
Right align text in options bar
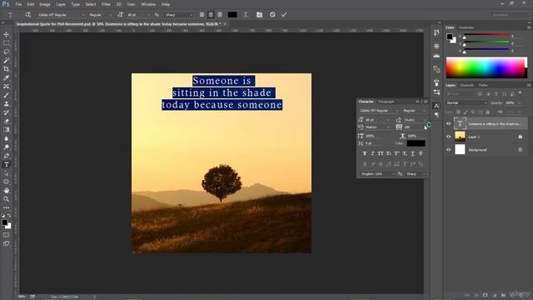pyautogui.click(x=220, y=15)
